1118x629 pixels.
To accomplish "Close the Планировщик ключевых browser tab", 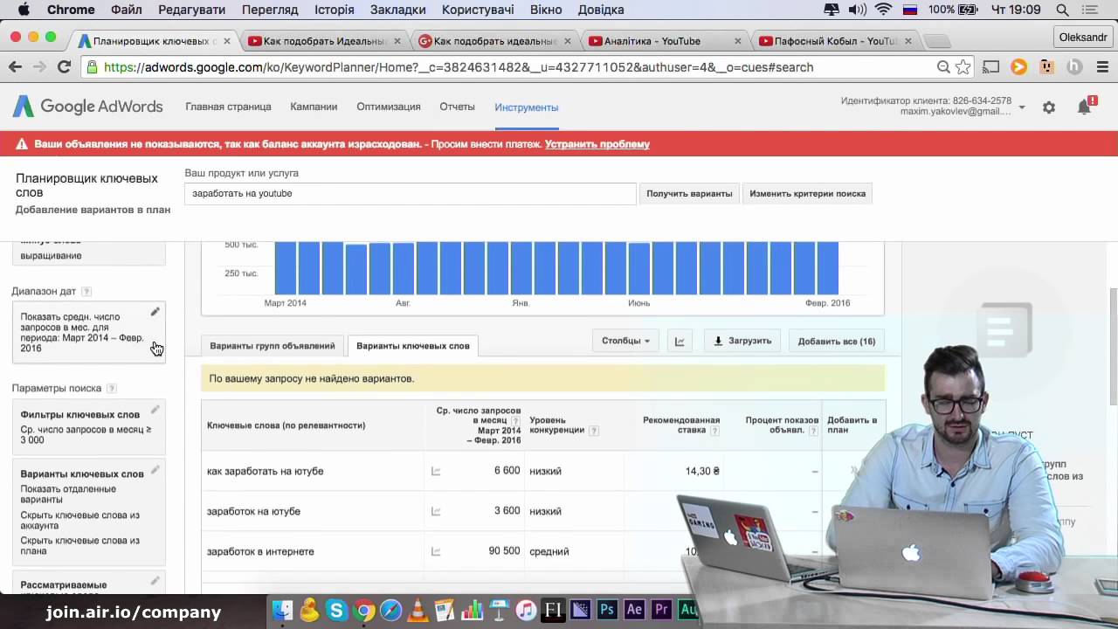I will (227, 41).
